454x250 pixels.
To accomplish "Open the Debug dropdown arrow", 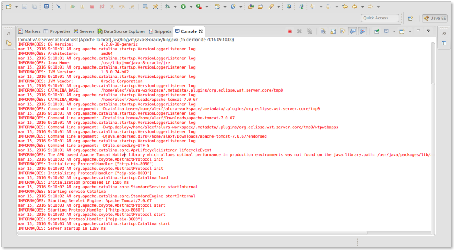I will [175, 6].
